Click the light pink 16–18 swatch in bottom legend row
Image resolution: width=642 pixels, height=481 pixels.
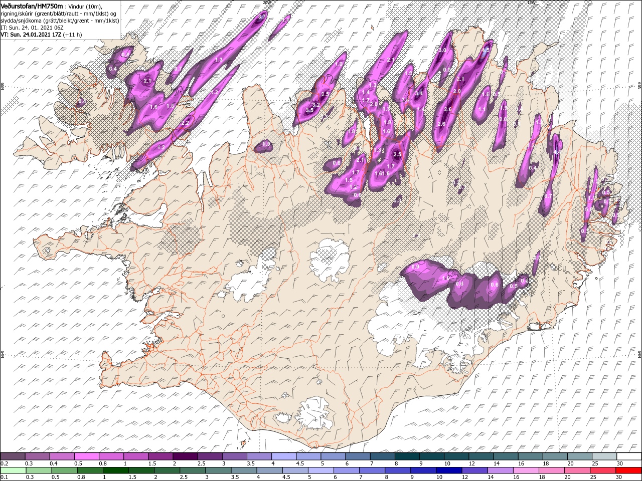coord(526,470)
